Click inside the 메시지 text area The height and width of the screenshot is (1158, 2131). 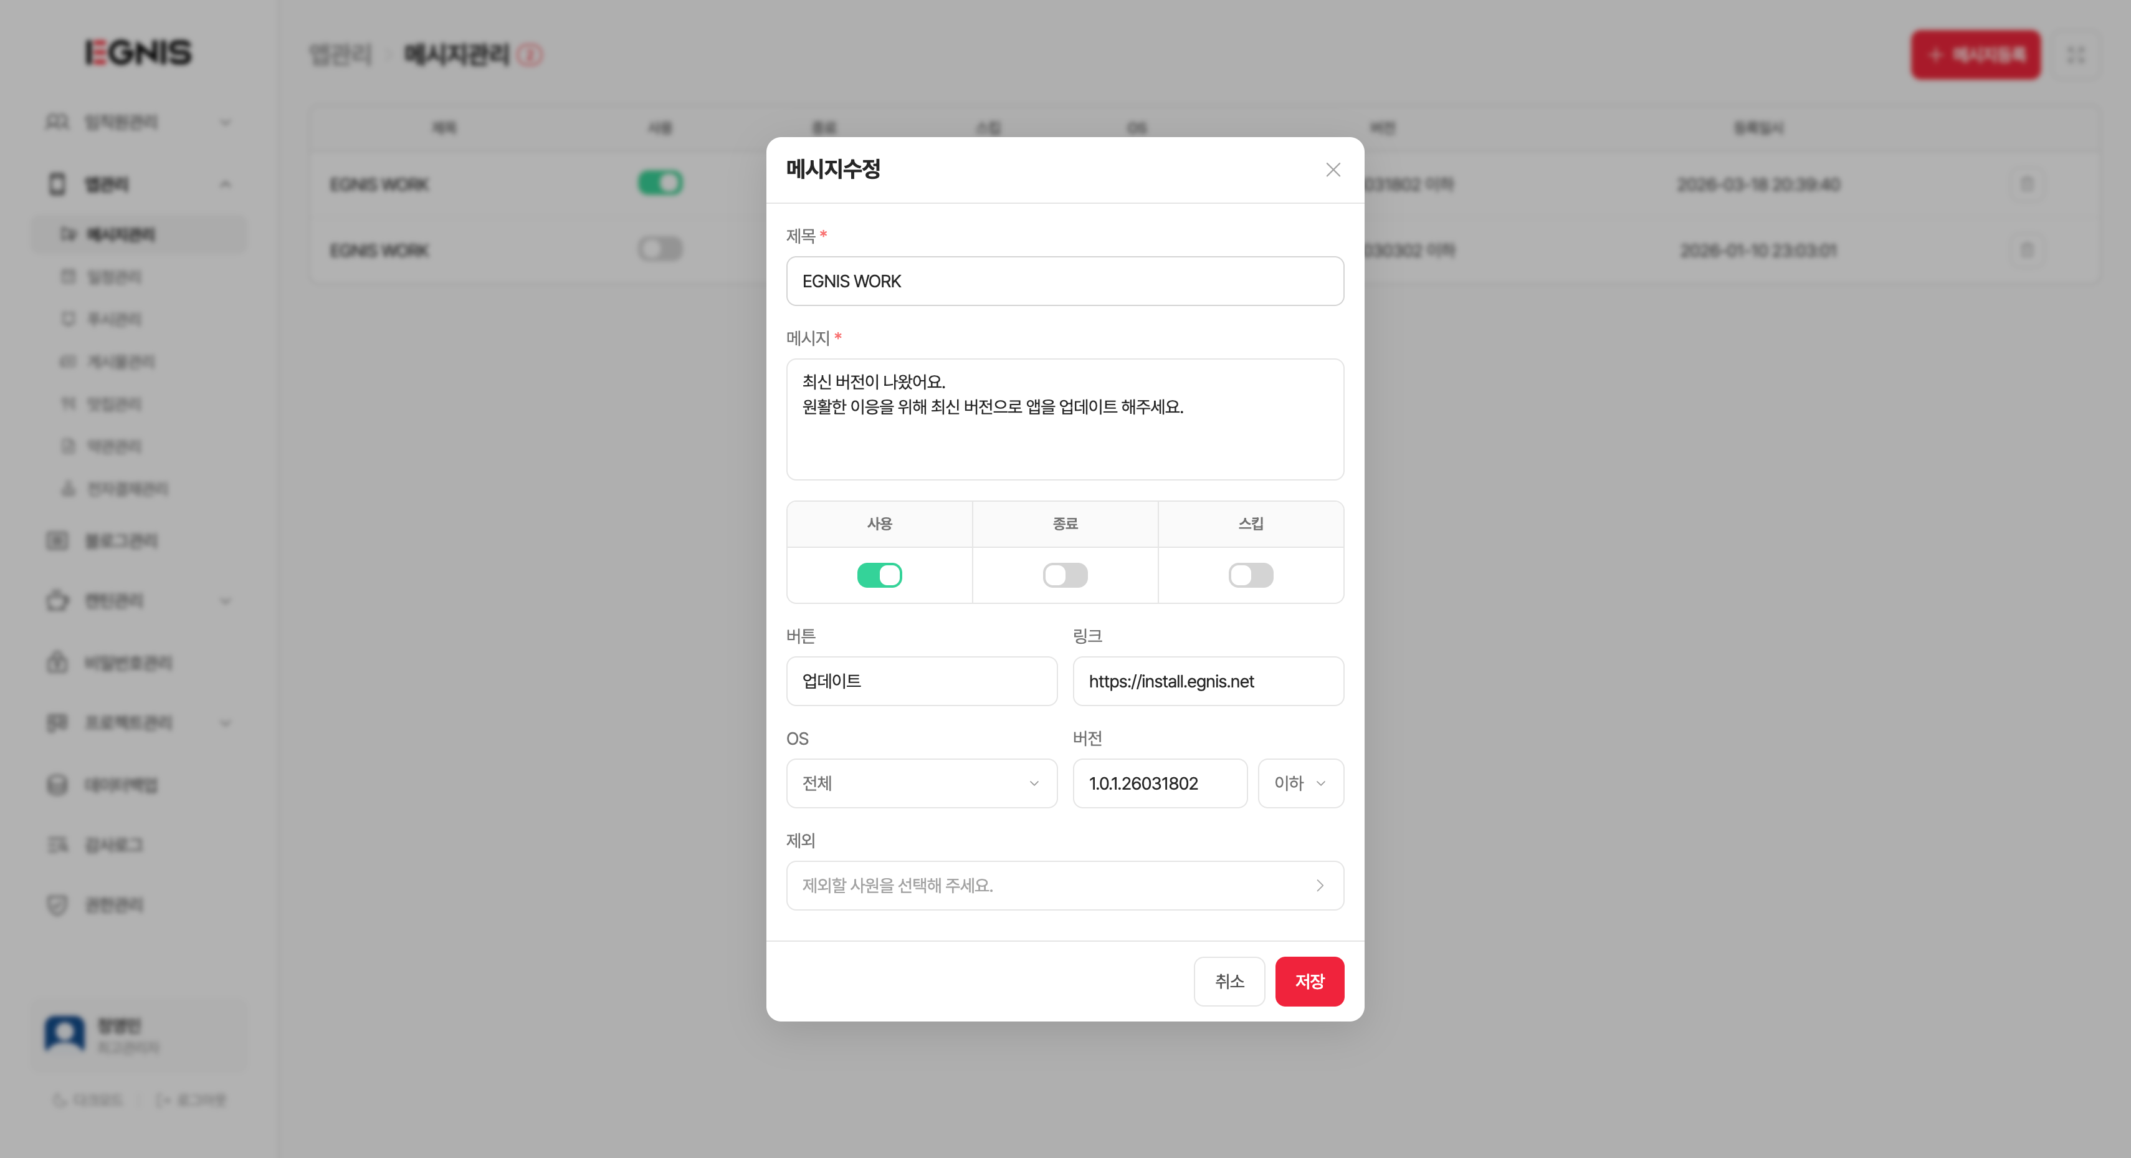tap(1065, 419)
